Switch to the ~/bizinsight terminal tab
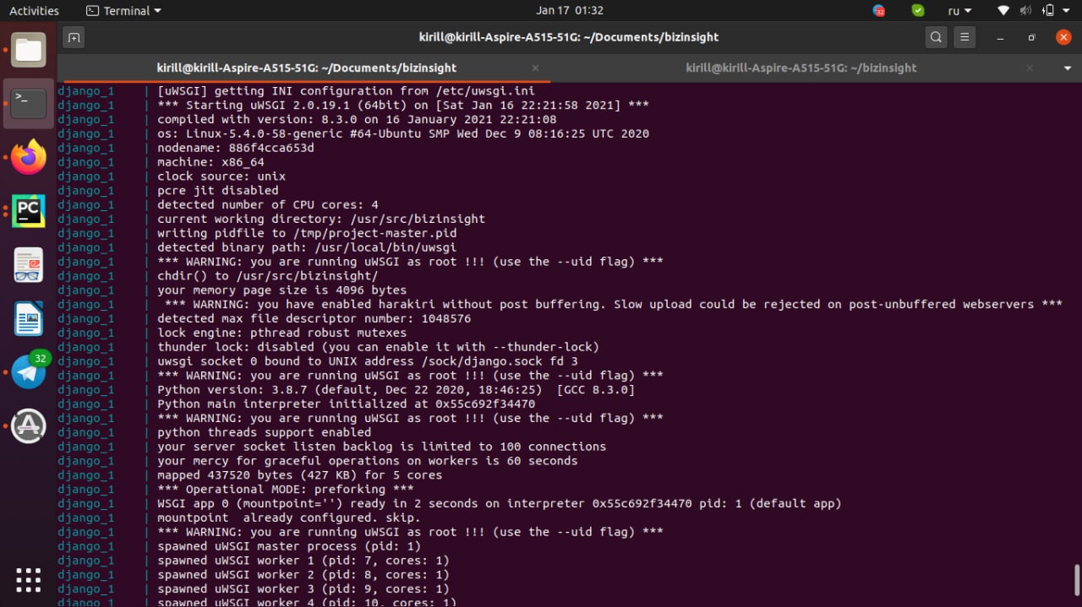Image resolution: width=1082 pixels, height=607 pixels. [801, 68]
